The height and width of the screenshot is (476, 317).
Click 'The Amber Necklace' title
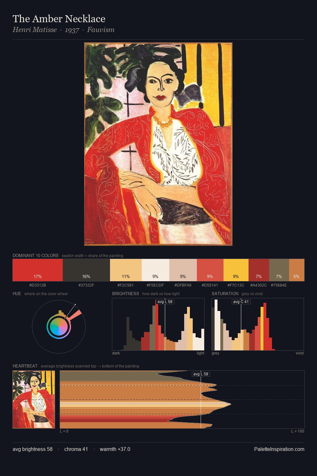(59, 19)
